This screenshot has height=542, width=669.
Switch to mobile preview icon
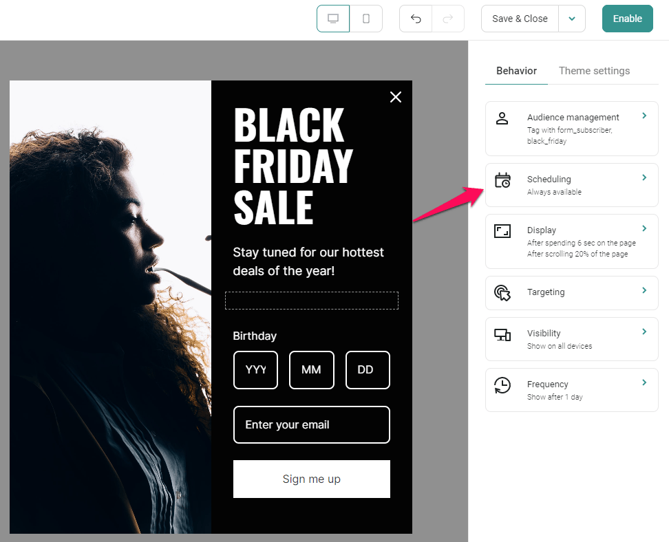[x=366, y=19]
